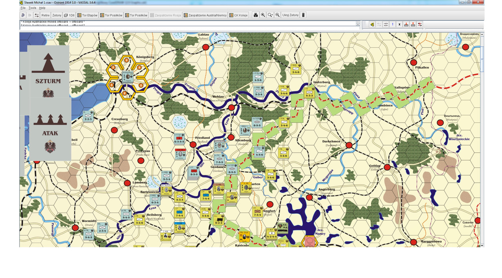The height and width of the screenshot is (278, 502).
Task: Open the zoom level dropdown magnifier
Action: pyautogui.click(x=270, y=15)
